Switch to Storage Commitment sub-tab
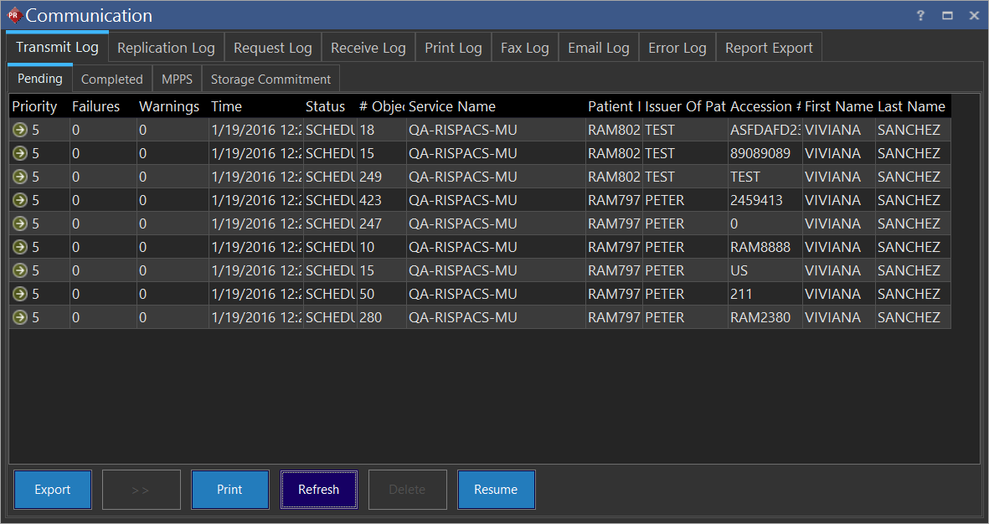 tap(270, 79)
